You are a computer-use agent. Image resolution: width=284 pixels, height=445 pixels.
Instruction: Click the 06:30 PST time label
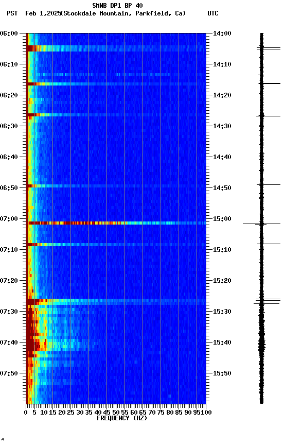pos(9,126)
